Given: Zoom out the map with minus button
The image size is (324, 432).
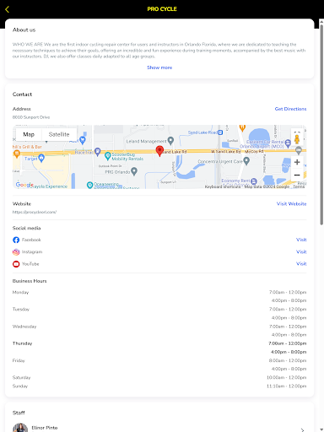Looking at the screenshot, I should tap(297, 175).
